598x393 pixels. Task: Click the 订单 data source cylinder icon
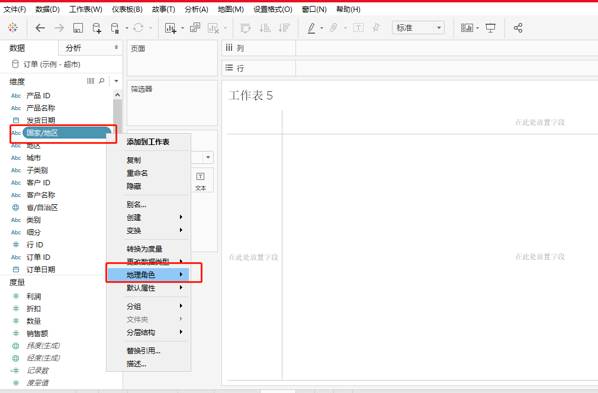tap(15, 64)
